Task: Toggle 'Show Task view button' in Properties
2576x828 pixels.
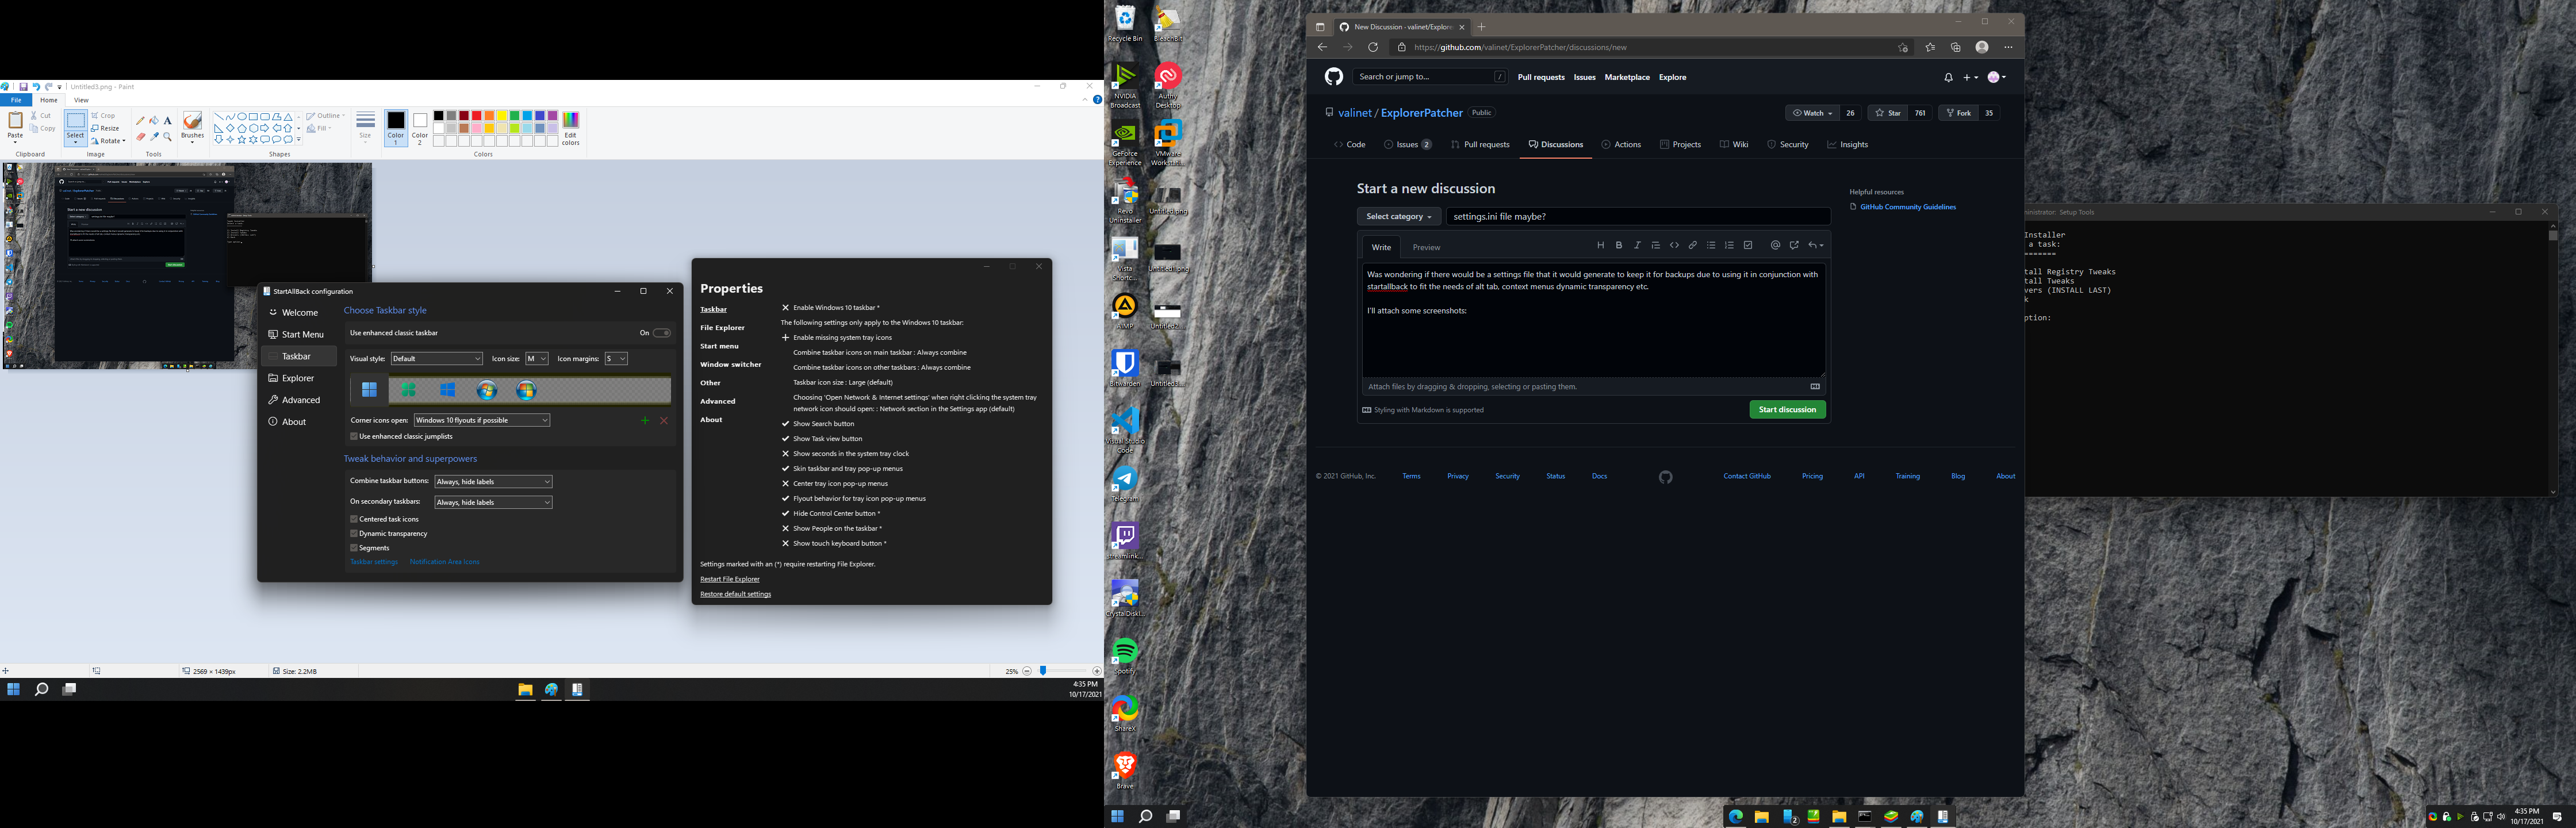Action: (x=822, y=439)
